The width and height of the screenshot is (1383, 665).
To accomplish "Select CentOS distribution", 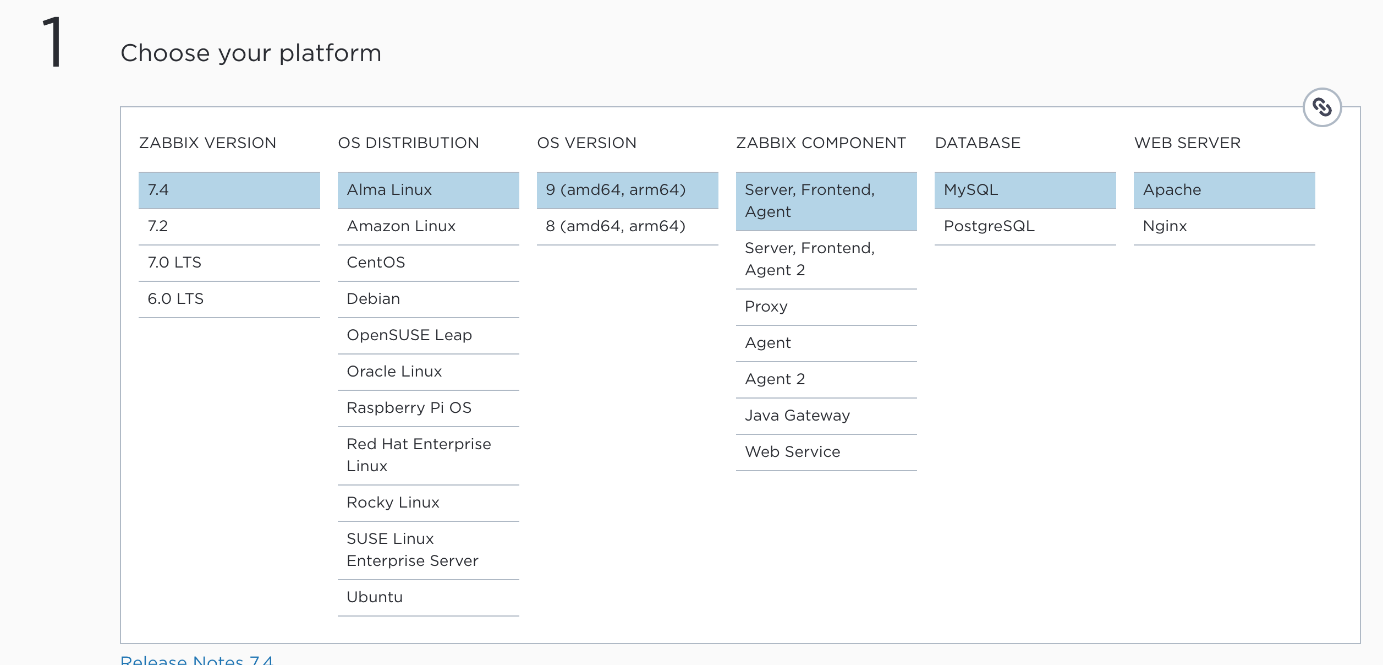I will coord(429,263).
